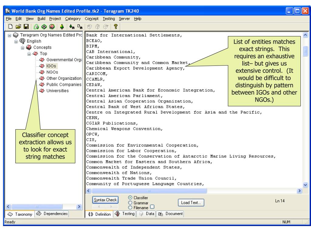Switch to the Dependencies tab
Image resolution: width=311 pixels, height=233 pixels.
click(x=52, y=214)
